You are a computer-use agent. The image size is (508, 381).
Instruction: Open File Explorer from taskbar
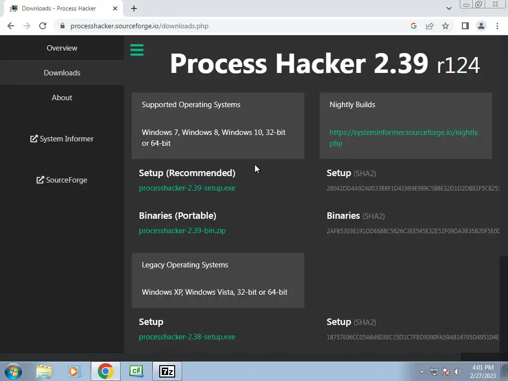coord(44,372)
